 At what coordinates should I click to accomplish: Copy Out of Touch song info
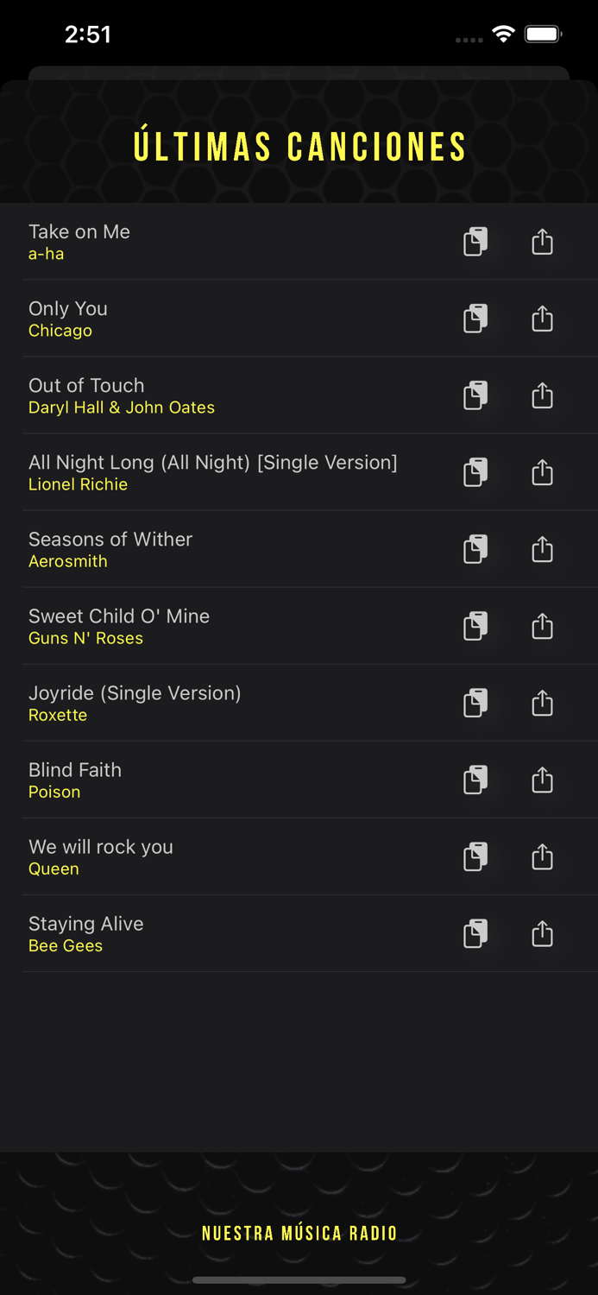[x=475, y=395]
